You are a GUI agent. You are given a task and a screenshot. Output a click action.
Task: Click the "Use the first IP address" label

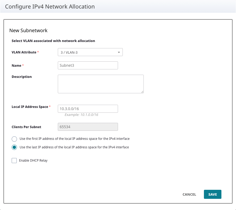[75, 139]
